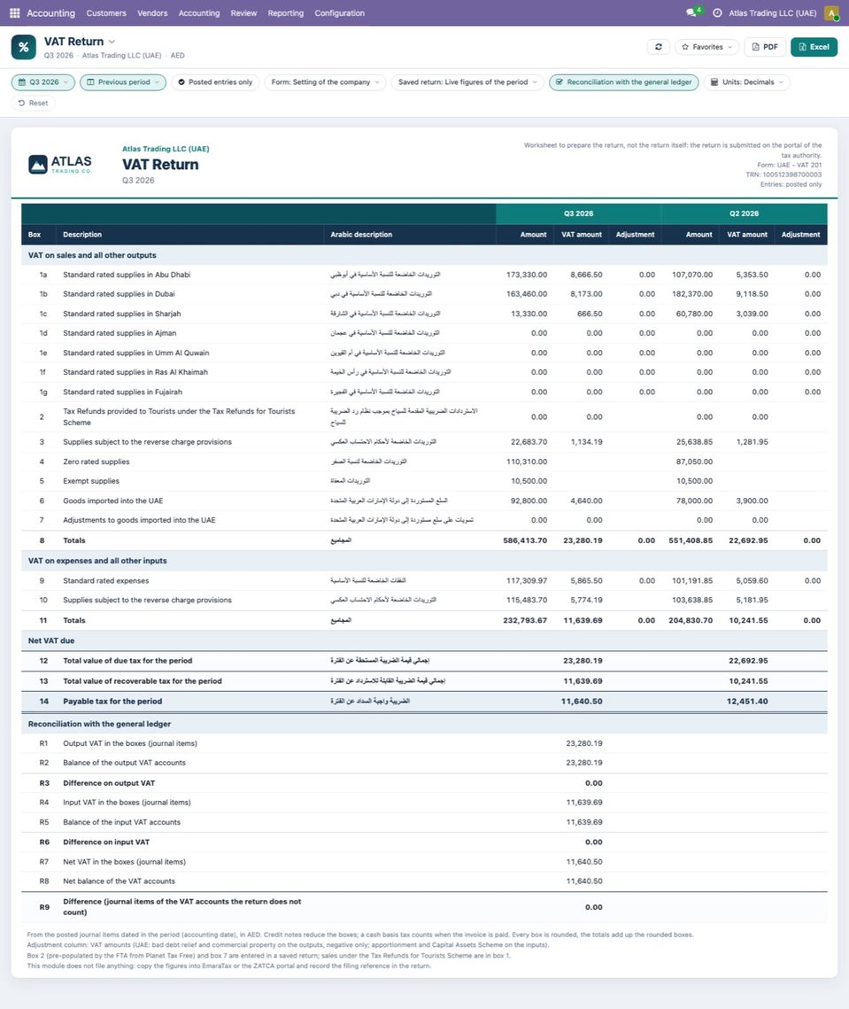Click the Reconciliation with the general ledger section header

click(x=425, y=724)
